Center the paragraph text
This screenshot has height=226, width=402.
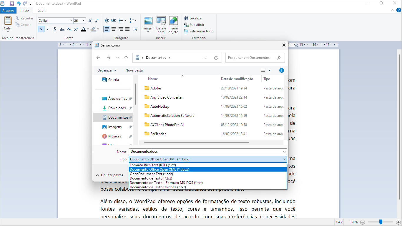click(114, 29)
